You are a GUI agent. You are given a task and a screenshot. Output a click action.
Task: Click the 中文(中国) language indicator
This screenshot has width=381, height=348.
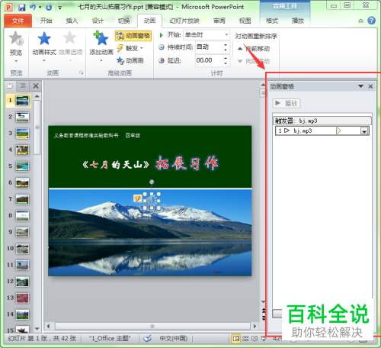pos(174,338)
